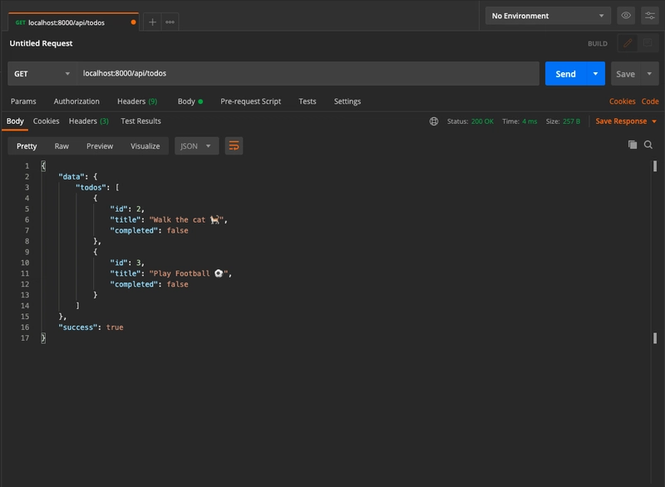Click line number 17 in gutter

(x=25, y=338)
